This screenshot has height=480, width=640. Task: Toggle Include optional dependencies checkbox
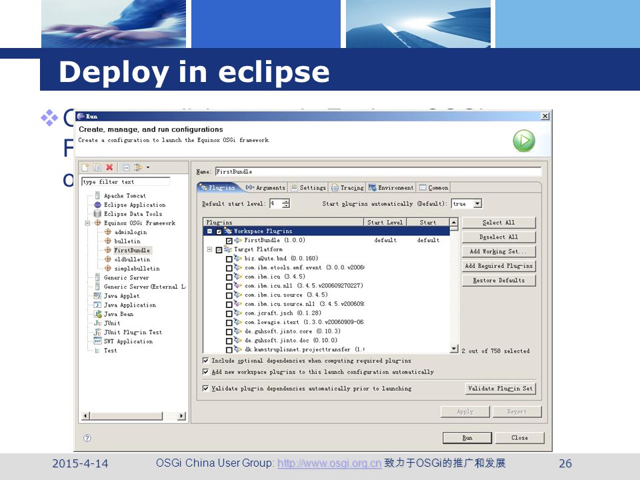tap(206, 361)
